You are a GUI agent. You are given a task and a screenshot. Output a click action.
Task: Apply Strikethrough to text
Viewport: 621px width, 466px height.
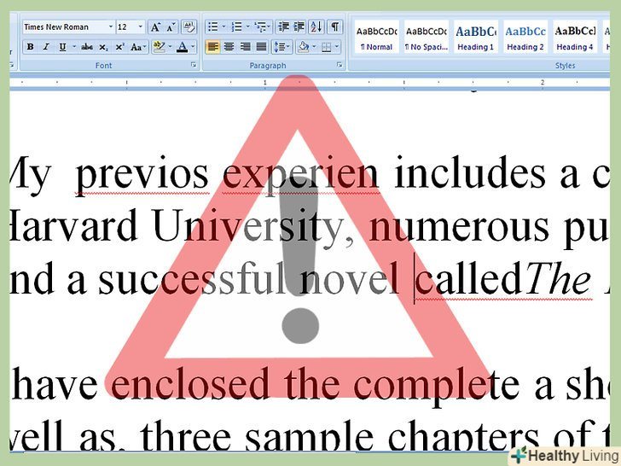point(87,47)
